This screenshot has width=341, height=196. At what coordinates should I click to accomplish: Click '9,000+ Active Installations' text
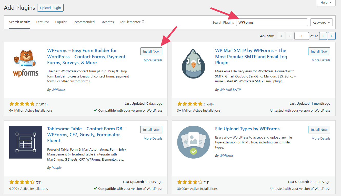pyautogui.click(x=28, y=189)
